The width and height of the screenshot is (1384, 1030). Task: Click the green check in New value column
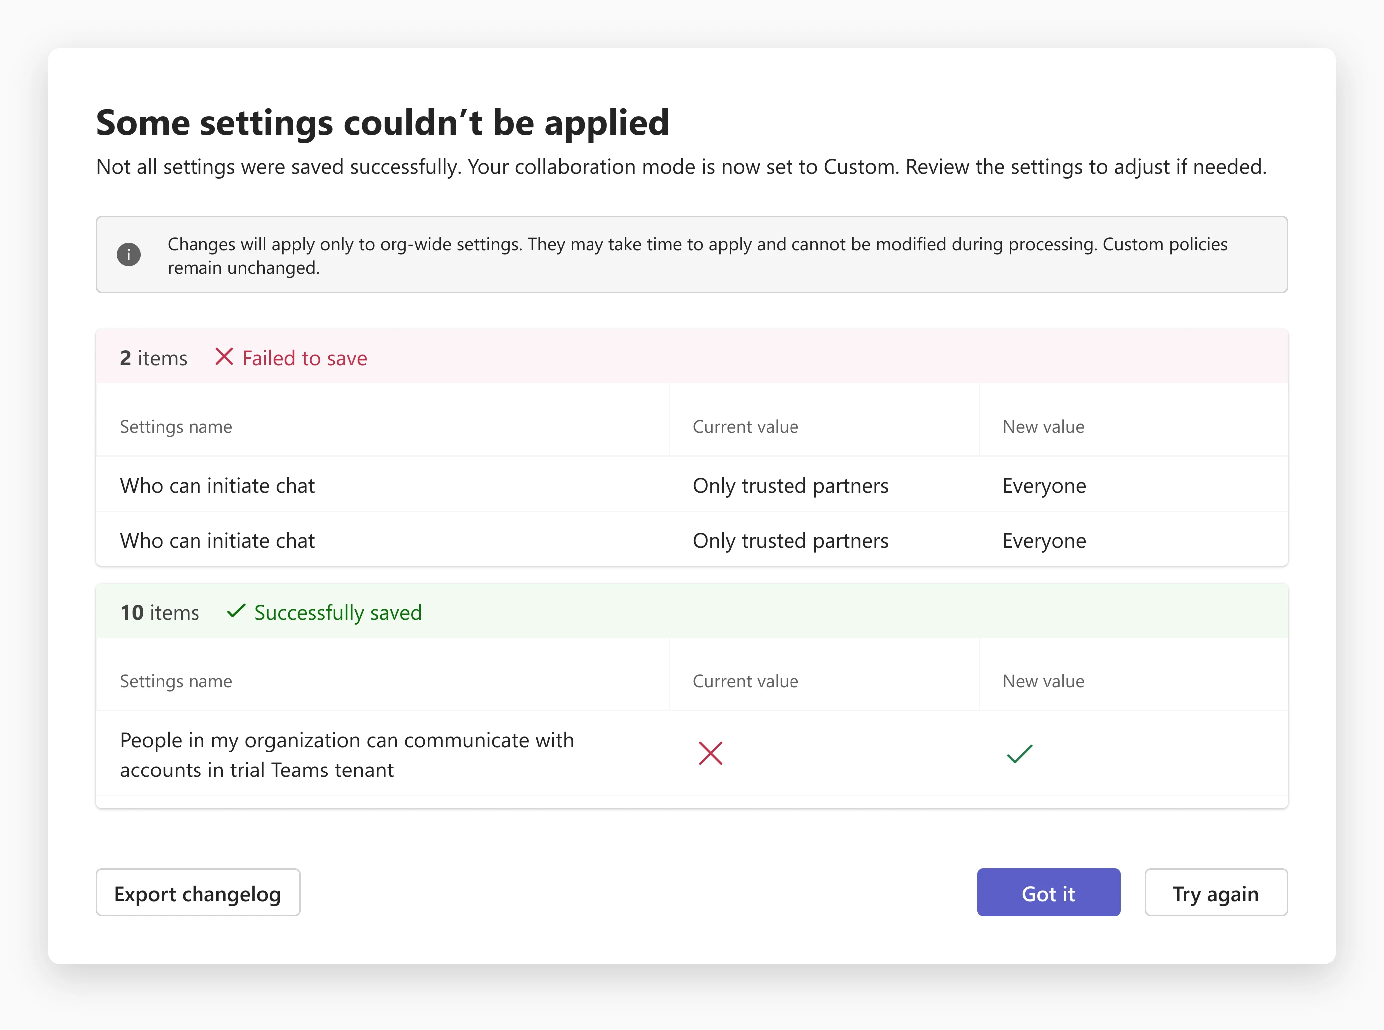(1019, 753)
